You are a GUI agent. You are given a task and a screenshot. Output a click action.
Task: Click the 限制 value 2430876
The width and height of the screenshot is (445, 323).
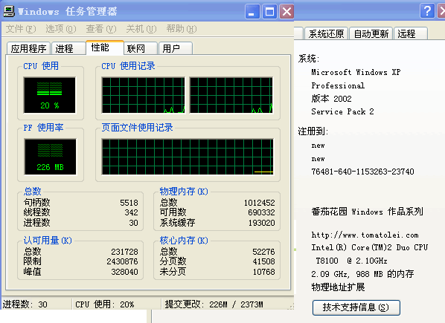(x=122, y=261)
